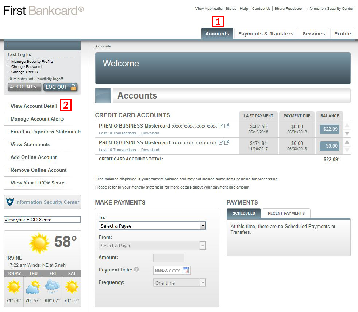
Task: Click Add Online Account
Action: tap(34, 157)
